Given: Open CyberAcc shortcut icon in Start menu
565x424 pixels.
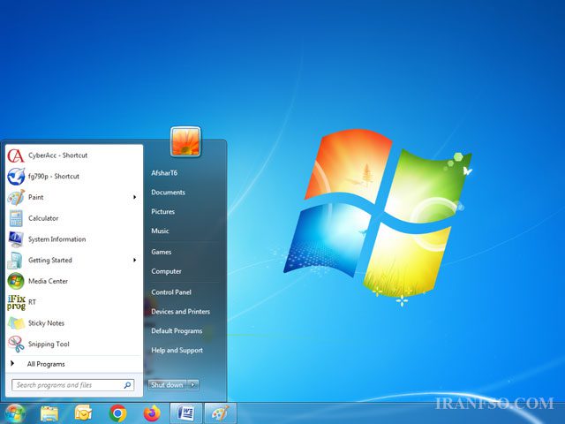Looking at the screenshot, I should (x=16, y=155).
